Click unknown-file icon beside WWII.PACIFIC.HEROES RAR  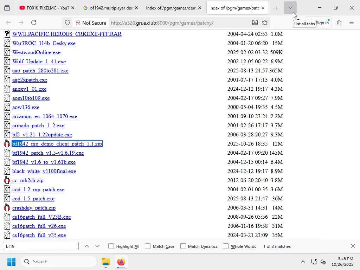click(7, 34)
